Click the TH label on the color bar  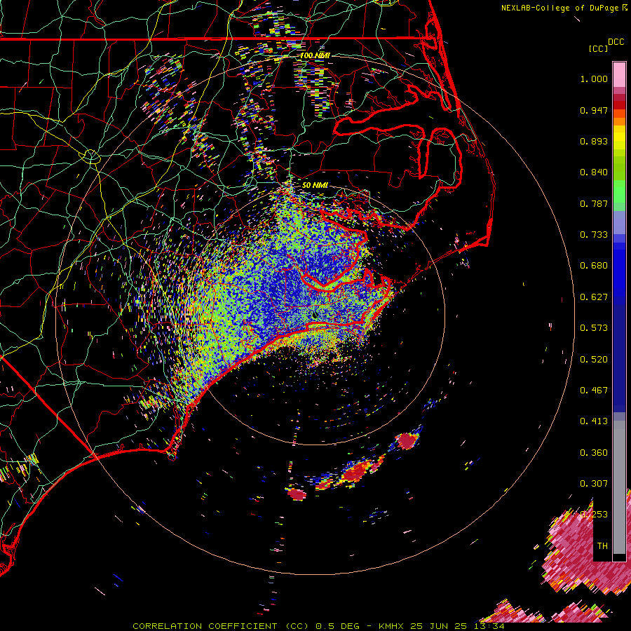click(602, 546)
